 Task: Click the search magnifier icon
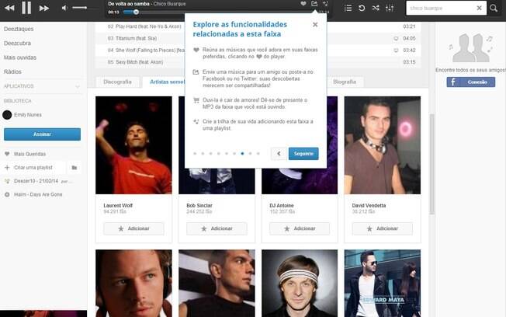(494, 8)
